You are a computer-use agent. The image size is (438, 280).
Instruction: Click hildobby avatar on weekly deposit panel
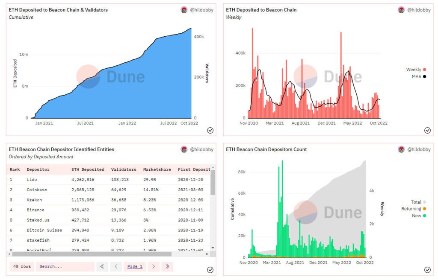pos(401,10)
